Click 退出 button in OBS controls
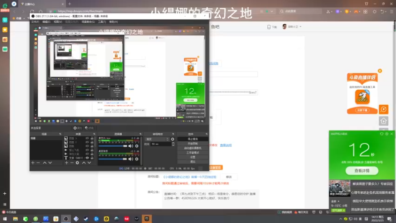The height and width of the screenshot is (223, 396). (193, 162)
